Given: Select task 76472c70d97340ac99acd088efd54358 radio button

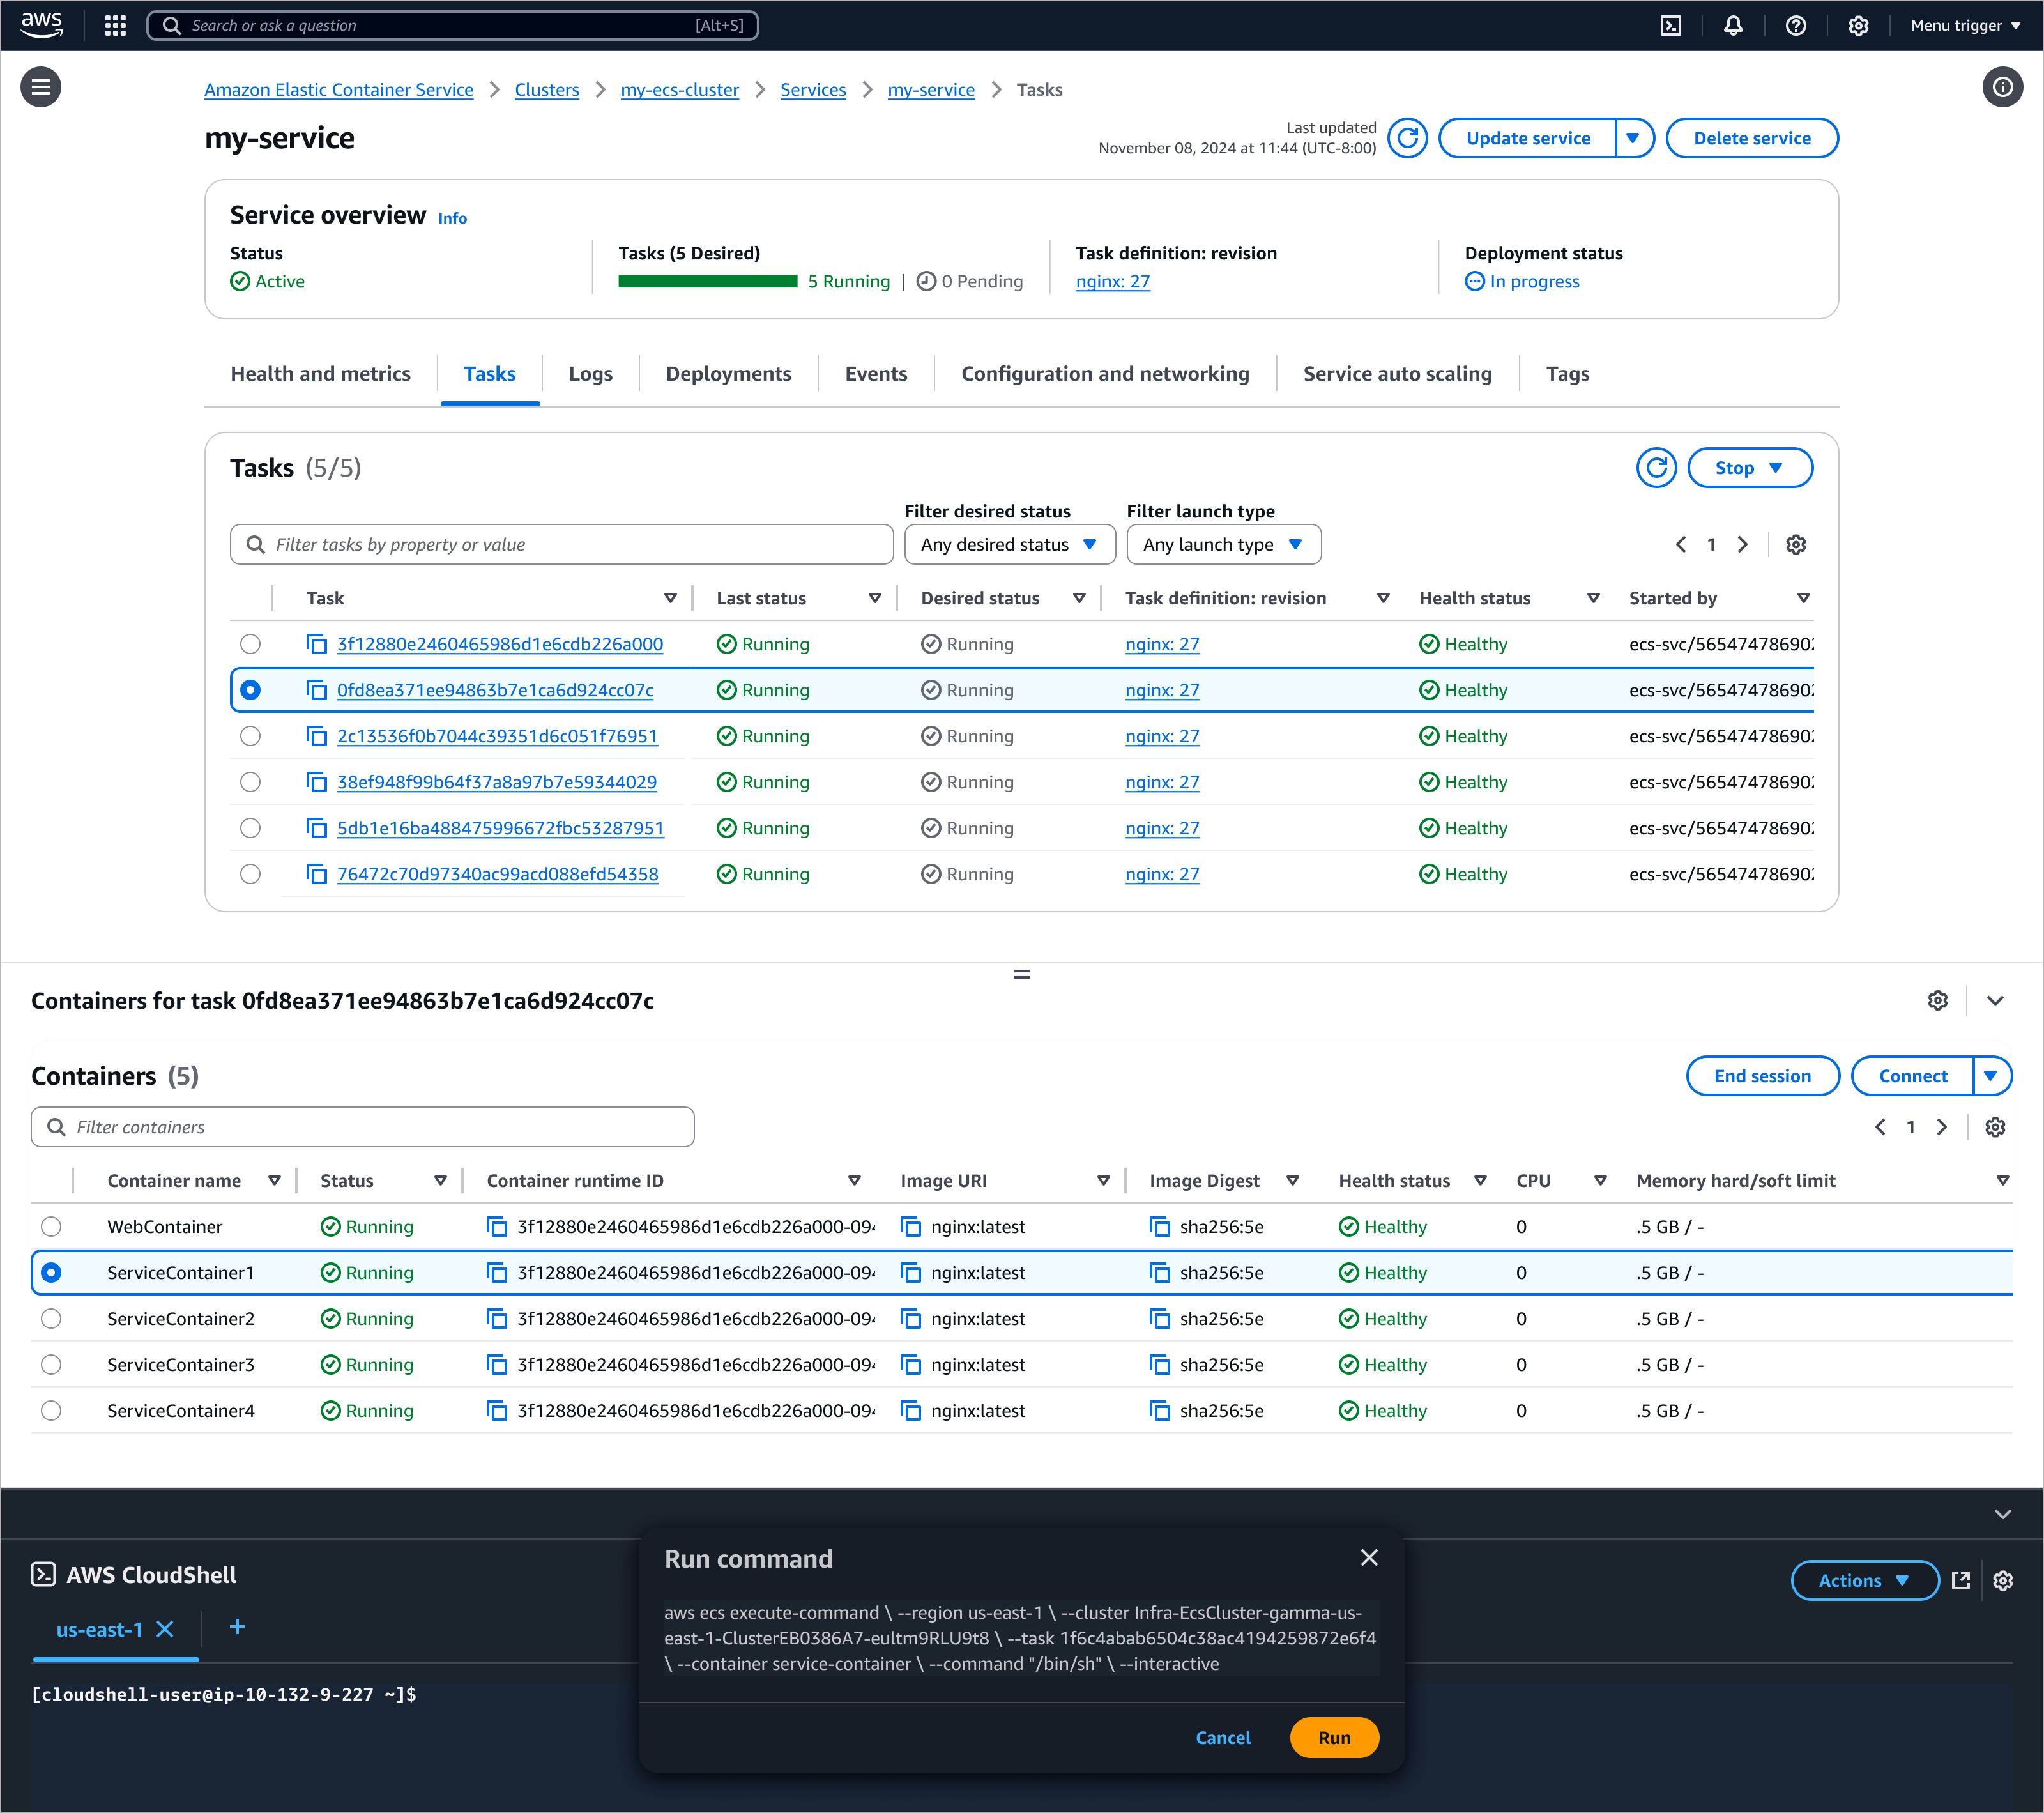Looking at the screenshot, I should point(250,874).
